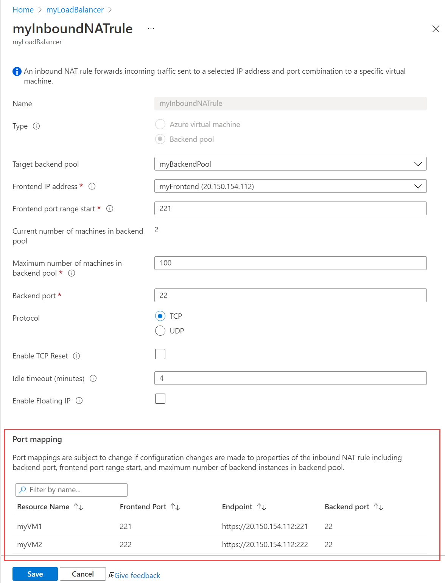The height and width of the screenshot is (583, 445).
Task: Click info icon for Frontend port range start
Action: tap(110, 209)
